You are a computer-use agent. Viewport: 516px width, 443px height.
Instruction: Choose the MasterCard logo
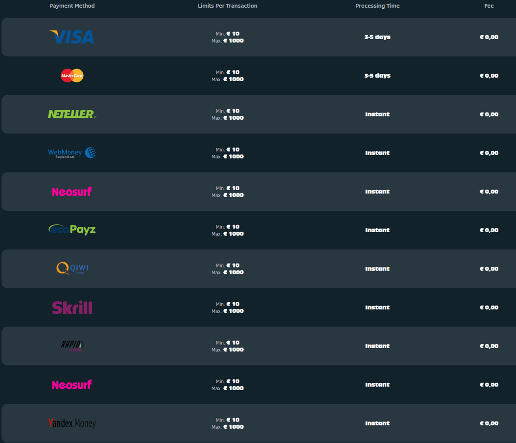[x=72, y=76]
